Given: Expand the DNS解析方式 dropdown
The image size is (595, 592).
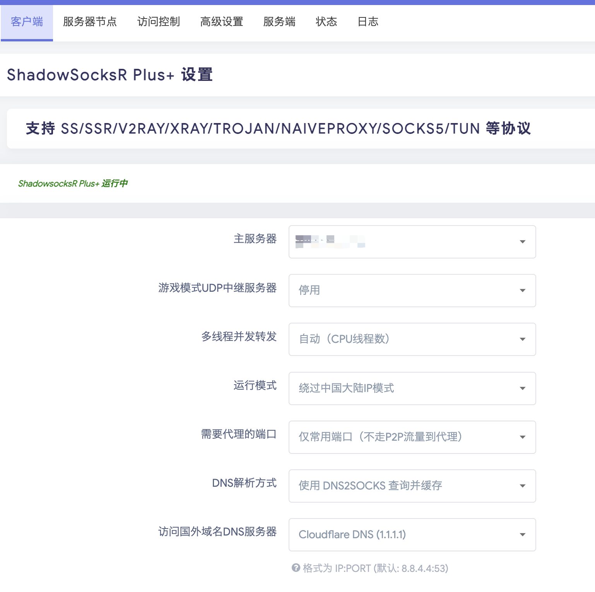Looking at the screenshot, I should [x=412, y=486].
